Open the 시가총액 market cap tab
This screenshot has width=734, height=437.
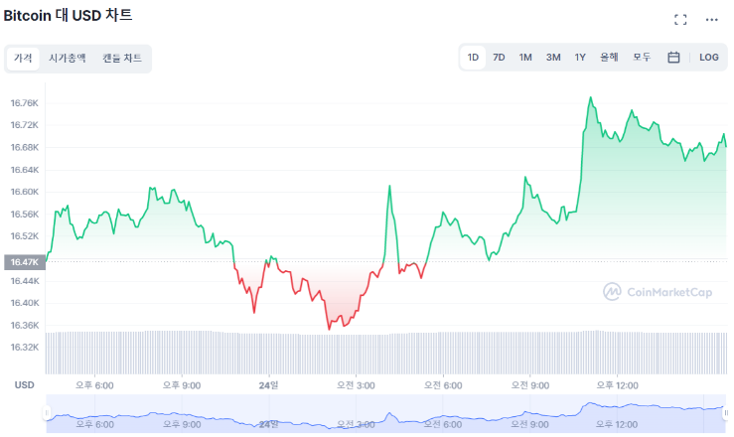click(x=67, y=58)
